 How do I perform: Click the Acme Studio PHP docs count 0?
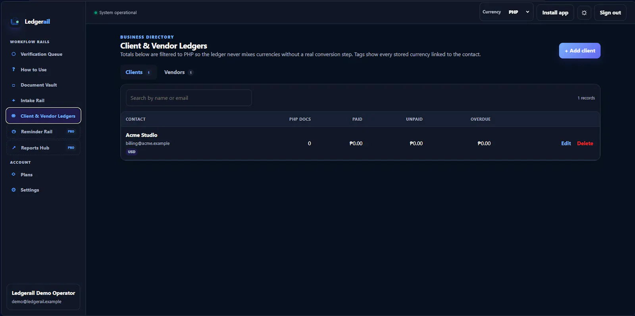coord(310,144)
